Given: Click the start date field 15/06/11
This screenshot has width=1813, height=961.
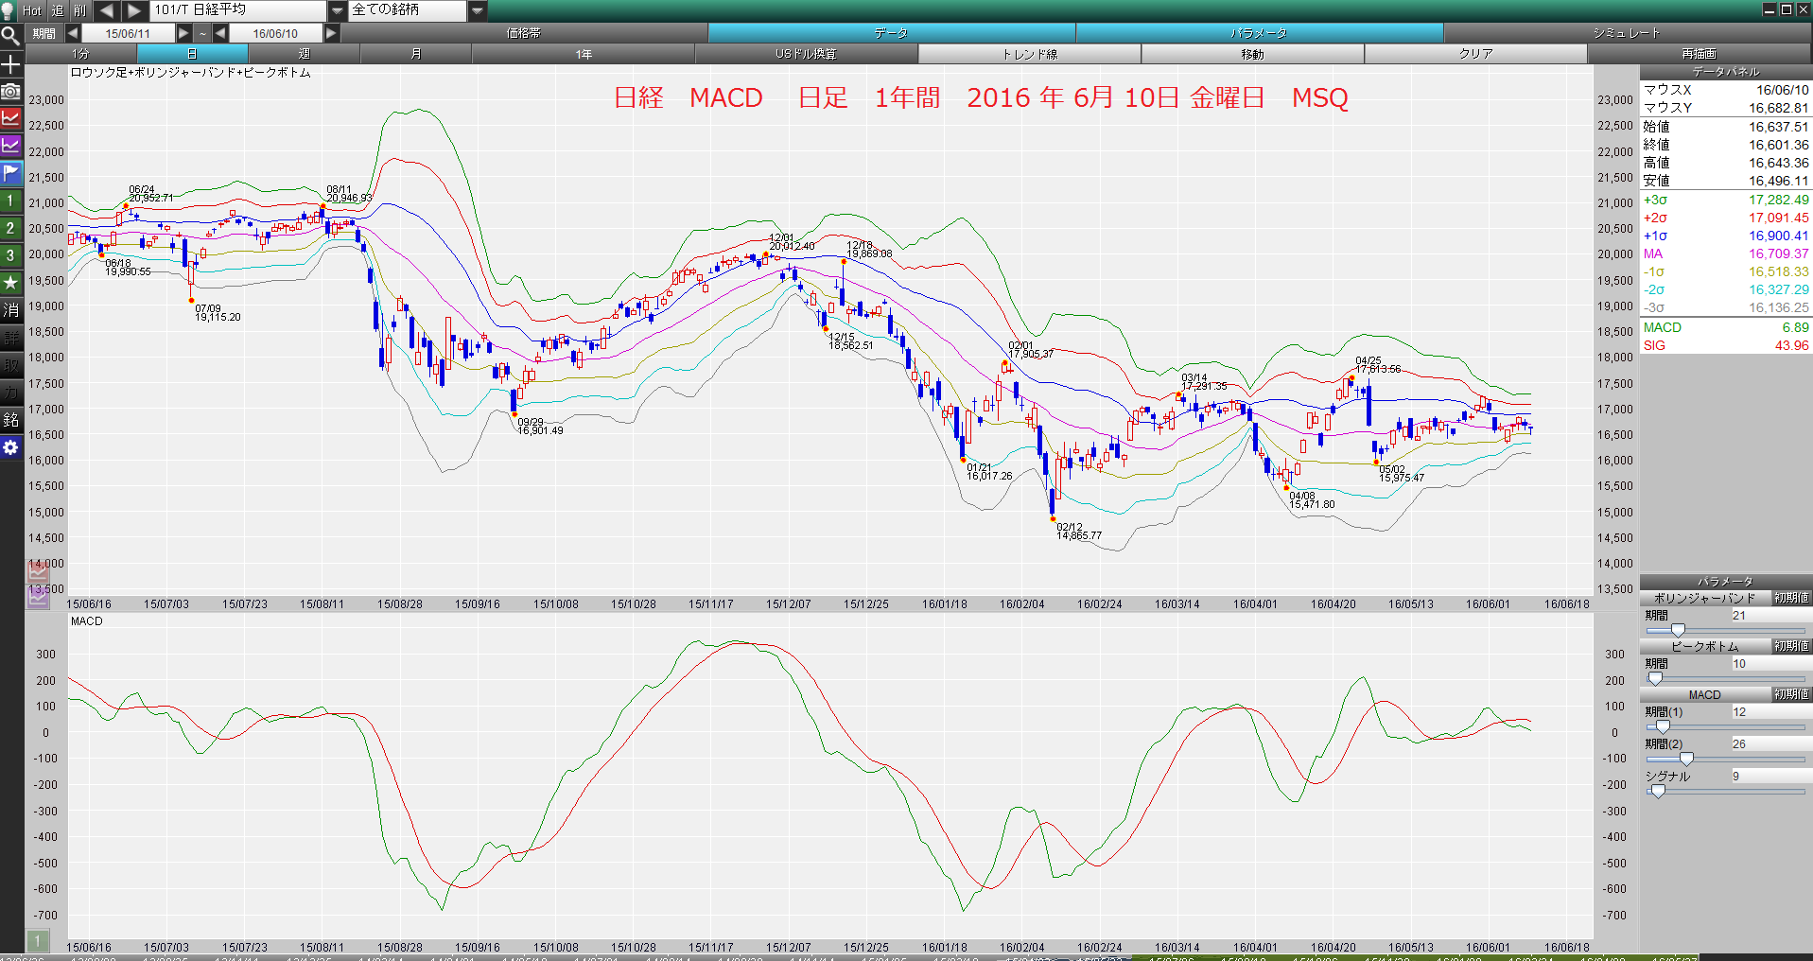Looking at the screenshot, I should 128,33.
